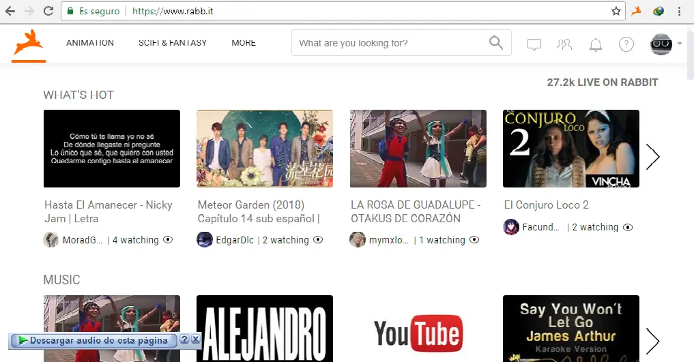Open the MORE menu
This screenshot has width=694, height=362.
click(x=244, y=43)
